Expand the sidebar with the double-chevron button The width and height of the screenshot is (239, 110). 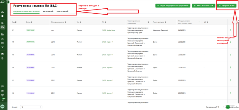pos(8,2)
